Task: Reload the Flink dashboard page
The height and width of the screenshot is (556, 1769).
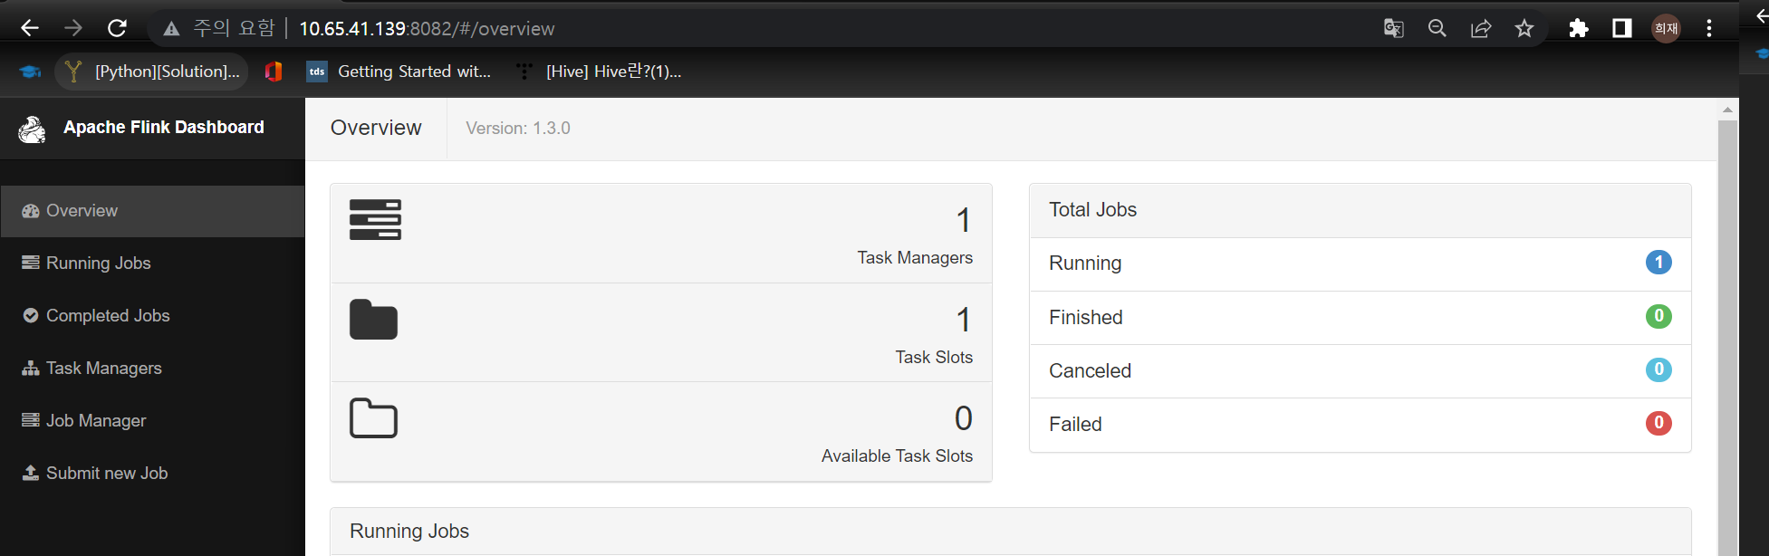Action: [117, 28]
